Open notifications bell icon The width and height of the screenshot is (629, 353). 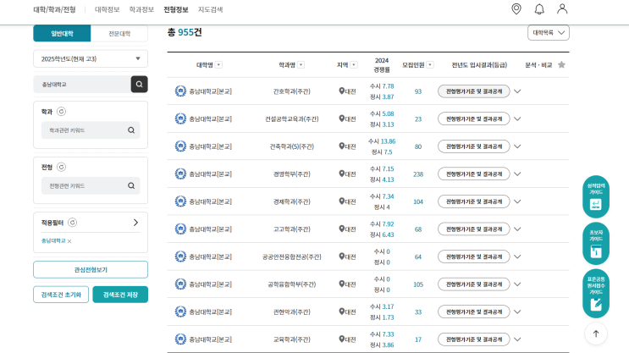point(539,8)
